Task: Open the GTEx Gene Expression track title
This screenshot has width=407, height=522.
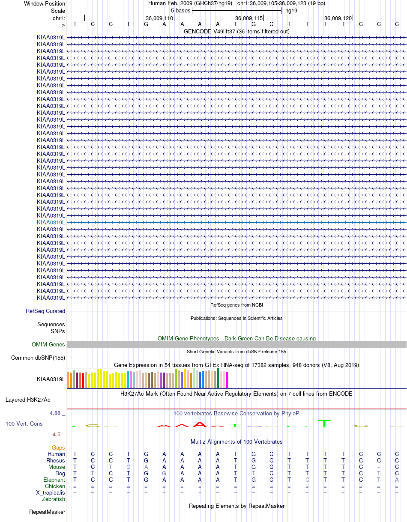Action: (x=236, y=365)
